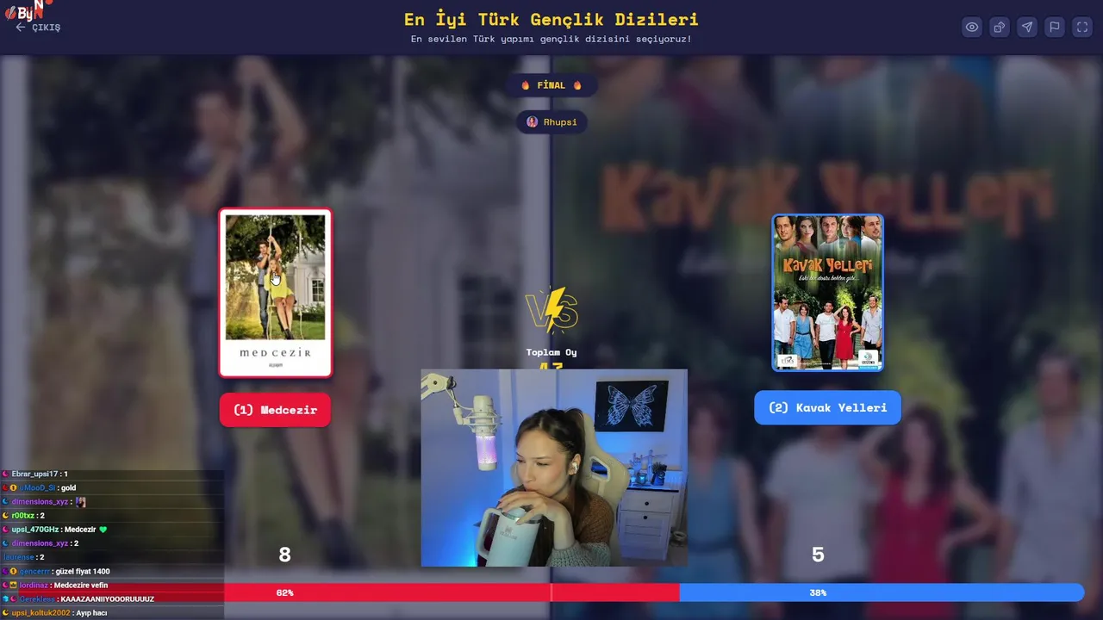Click the VS lightning bolt icon
The width and height of the screenshot is (1103, 620).
551,310
